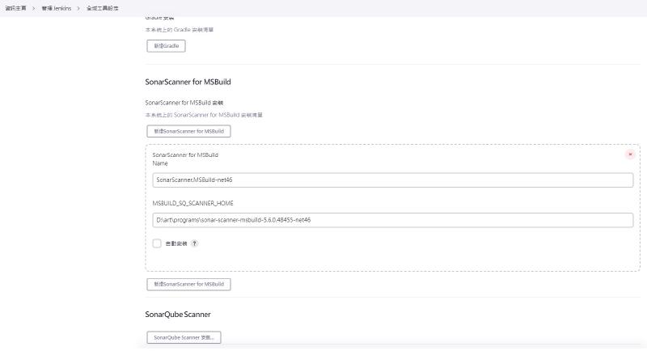Click breadcrumb chevron after 管理 Jenkins
The height and width of the screenshot is (351, 647).
(79, 7)
